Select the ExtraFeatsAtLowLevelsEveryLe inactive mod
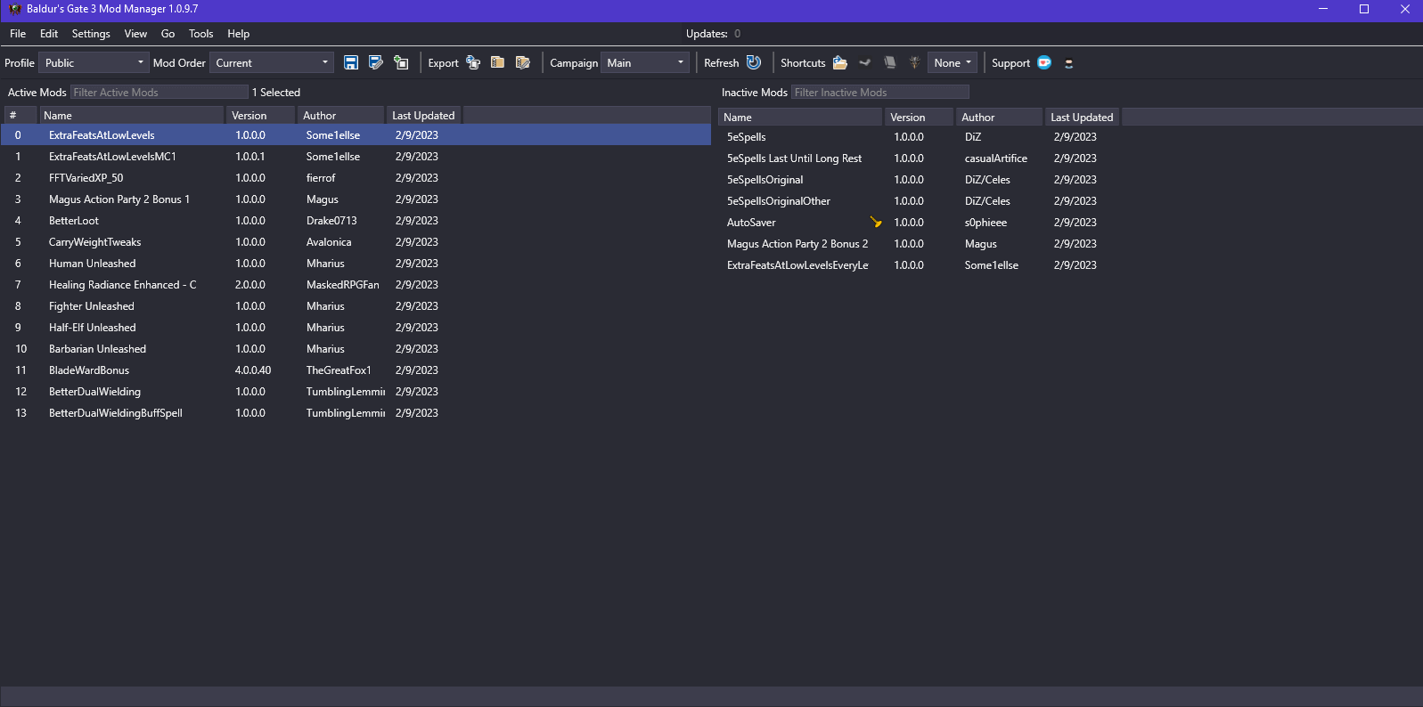Viewport: 1423px width, 707px height. 1070,264
